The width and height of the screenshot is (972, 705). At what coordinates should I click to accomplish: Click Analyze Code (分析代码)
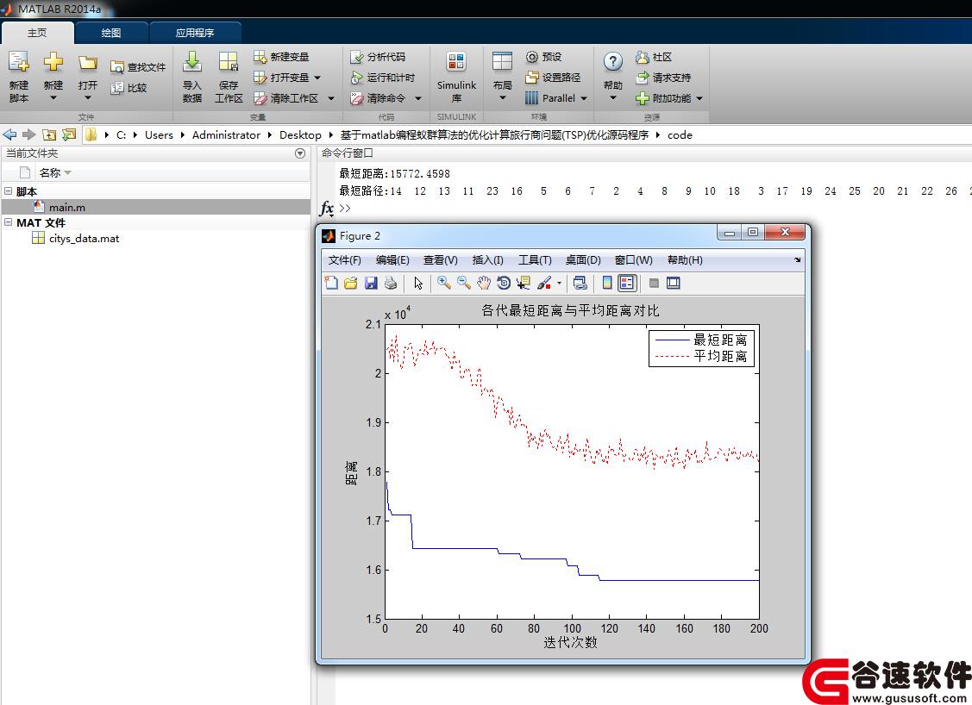click(x=378, y=56)
